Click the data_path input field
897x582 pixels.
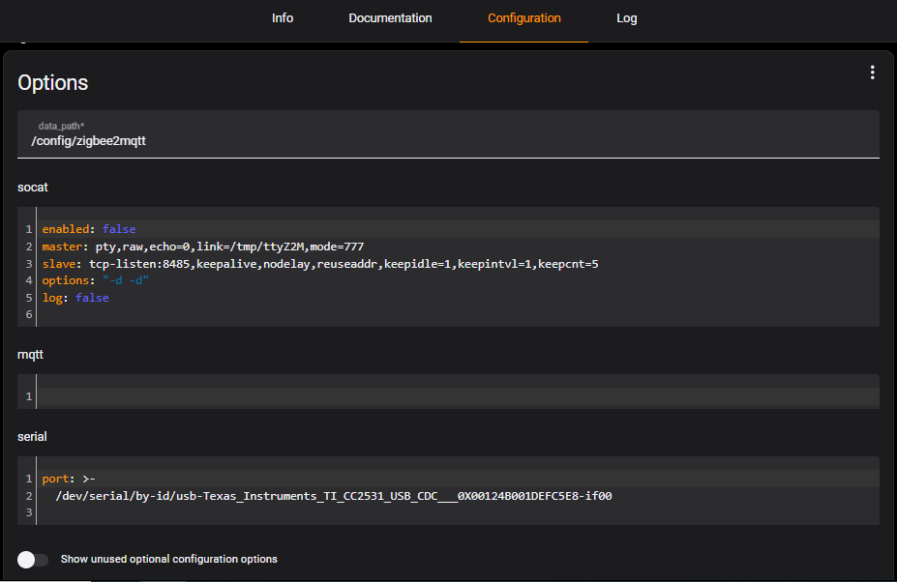(x=448, y=141)
